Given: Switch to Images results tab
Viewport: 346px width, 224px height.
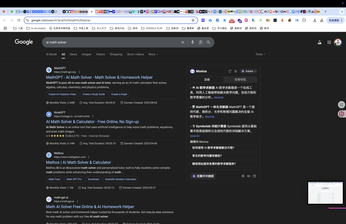Looking at the screenshot, I should 86,54.
